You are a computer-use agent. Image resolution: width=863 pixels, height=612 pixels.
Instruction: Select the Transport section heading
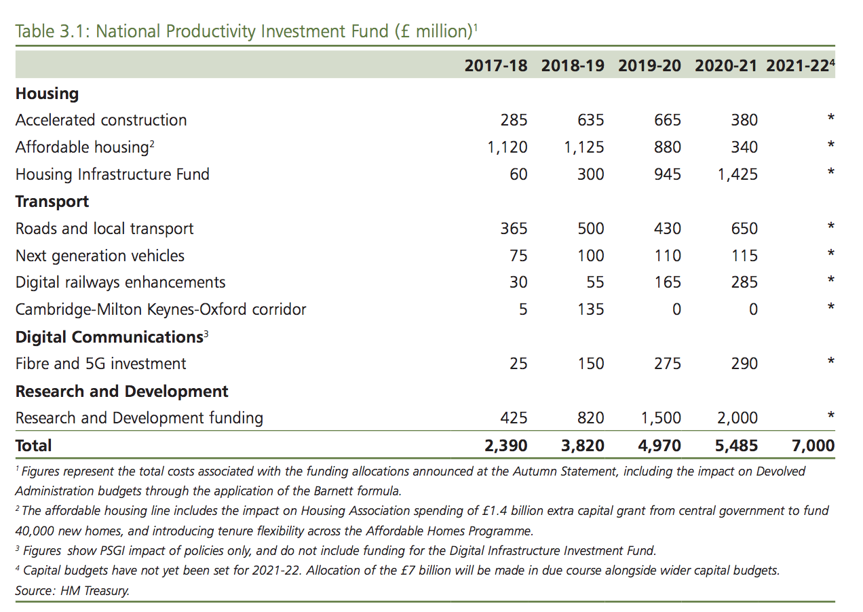(52, 202)
